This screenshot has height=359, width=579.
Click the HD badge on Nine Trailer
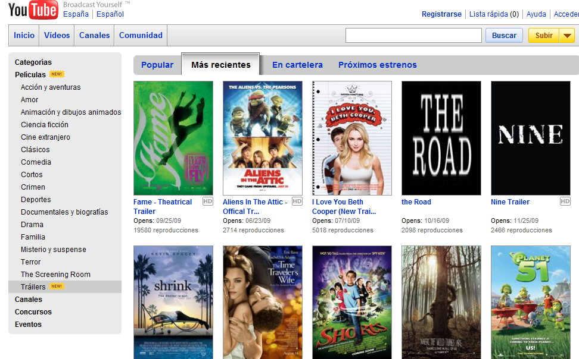[x=565, y=201]
